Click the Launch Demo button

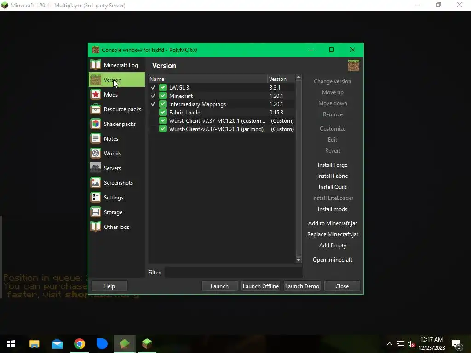click(302, 286)
